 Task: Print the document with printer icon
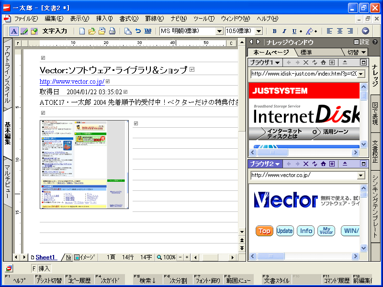(112, 31)
